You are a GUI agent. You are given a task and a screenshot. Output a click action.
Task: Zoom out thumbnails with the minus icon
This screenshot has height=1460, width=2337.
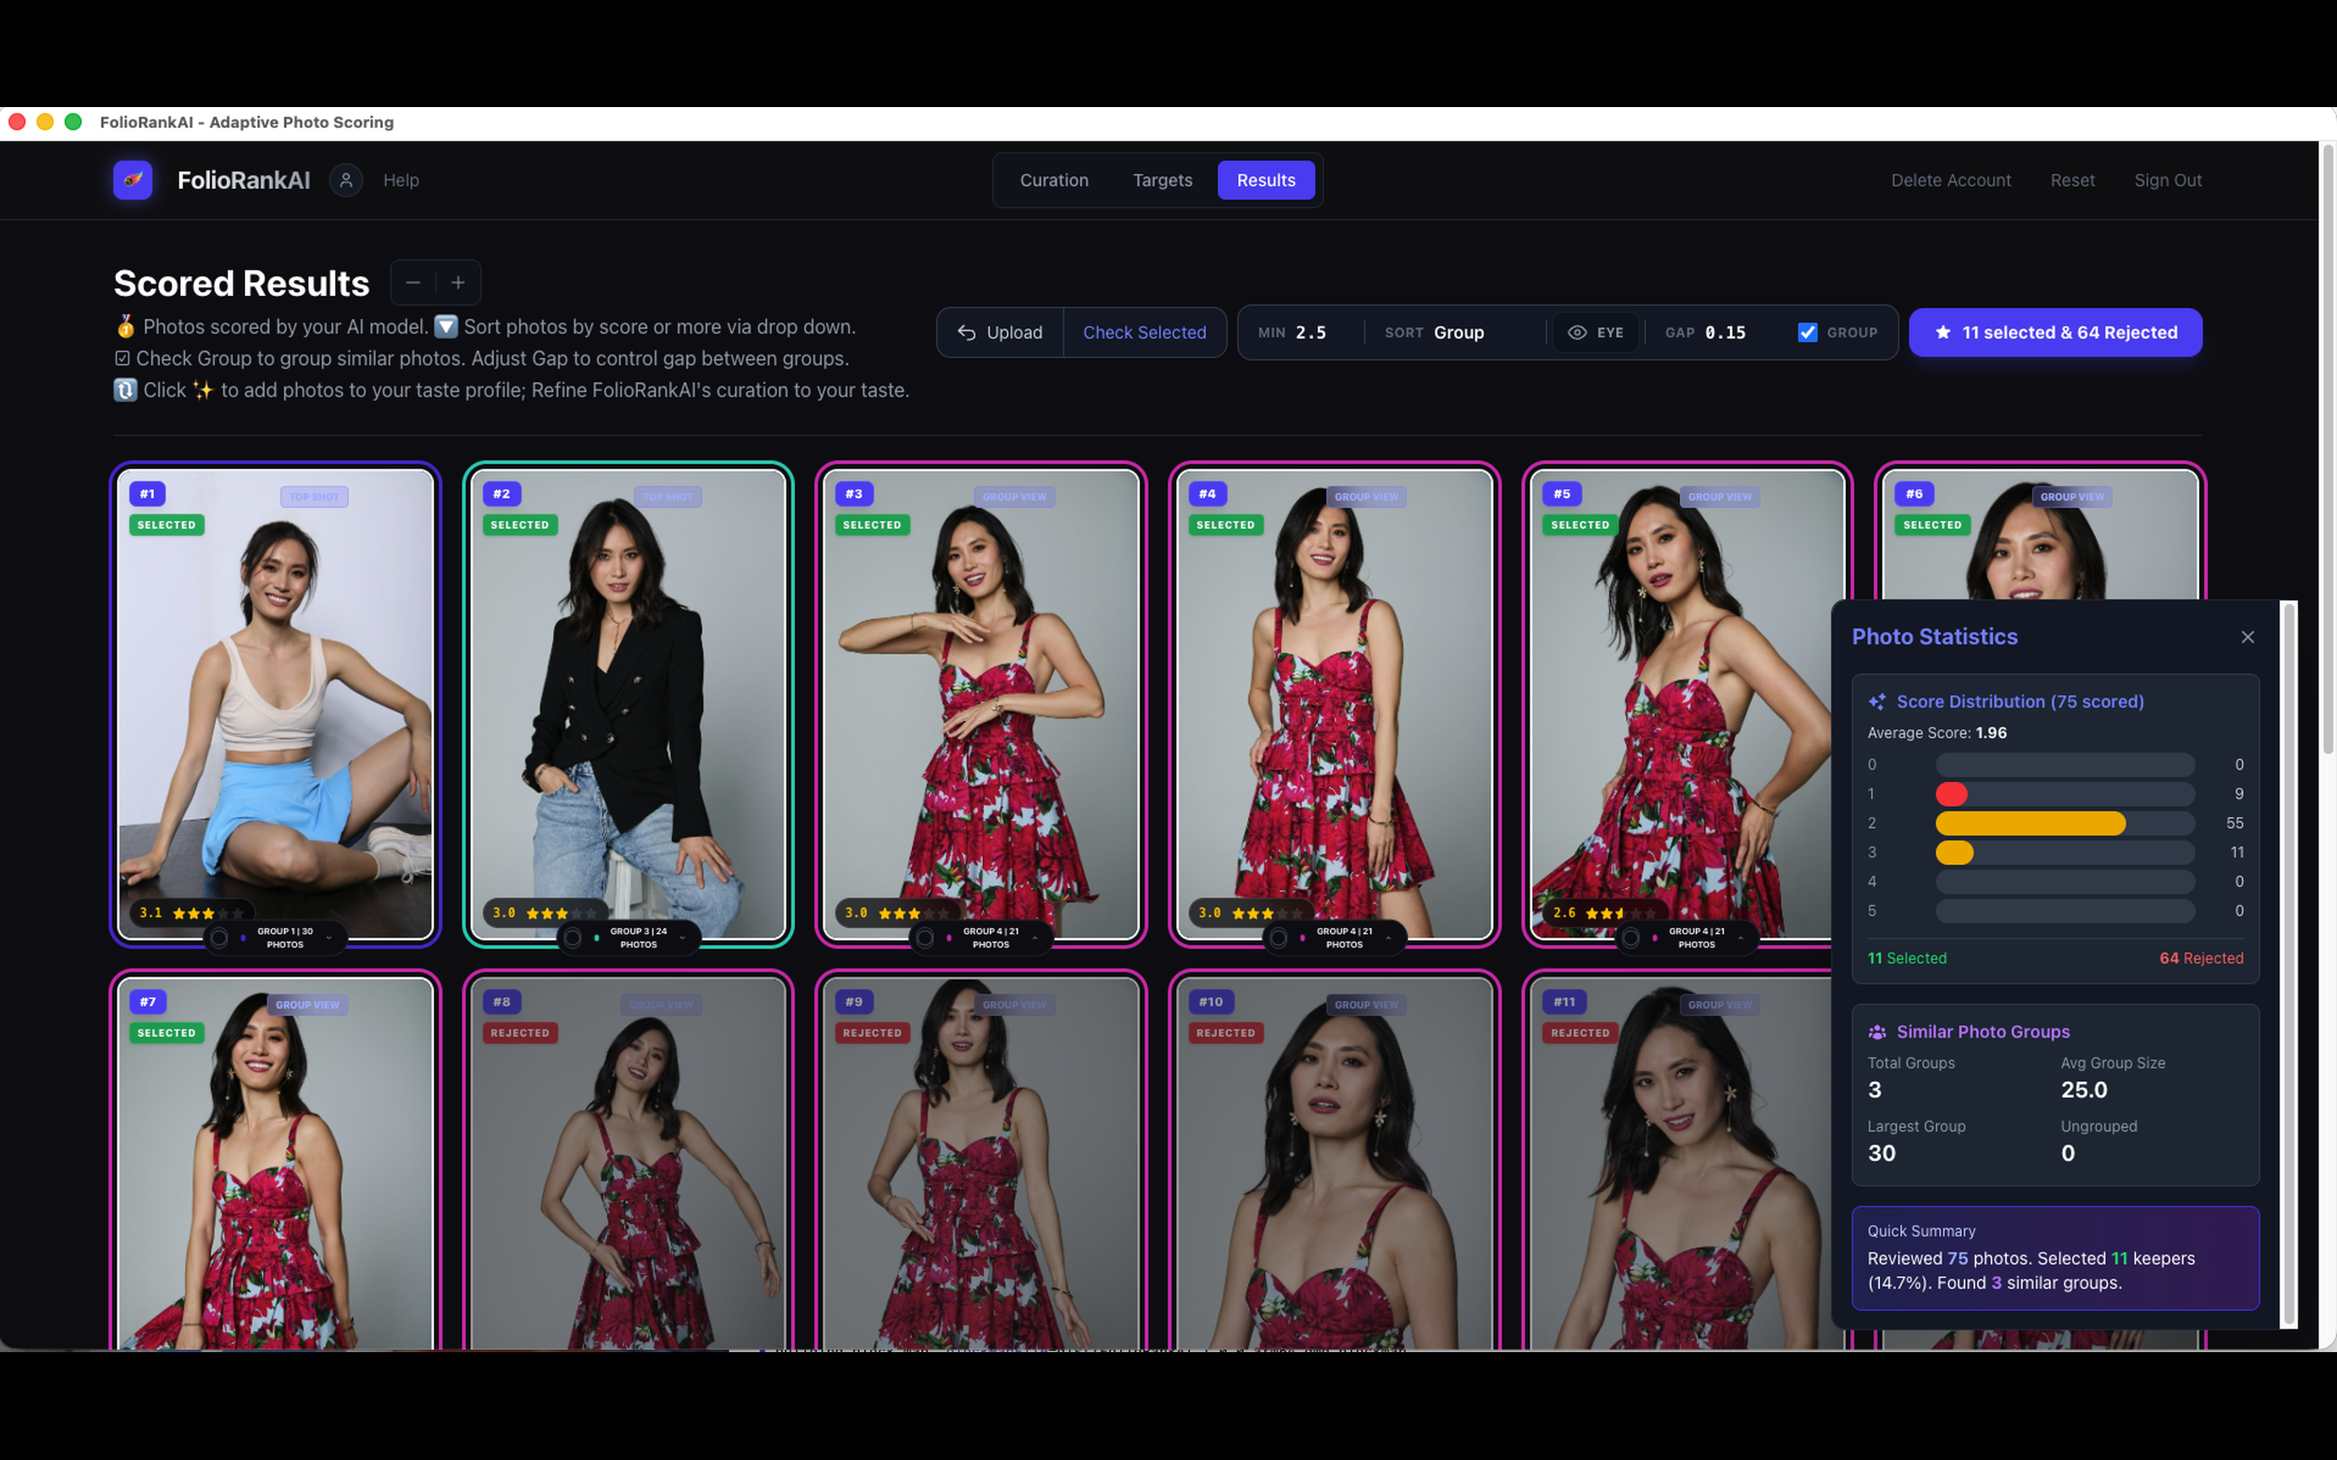point(413,283)
